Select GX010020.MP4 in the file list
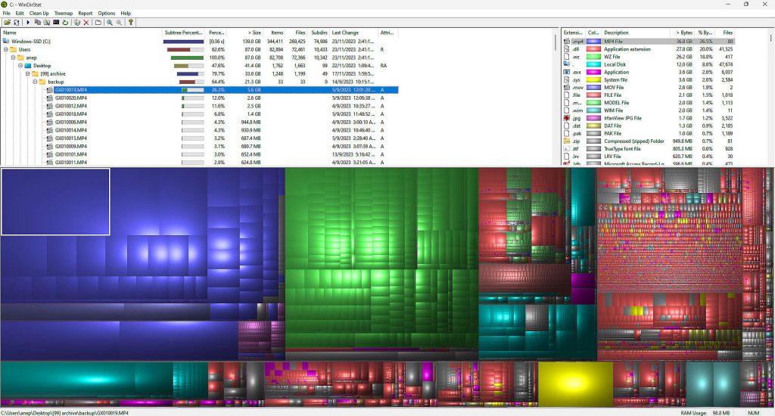Screen dimensions: 775x416 [70, 98]
